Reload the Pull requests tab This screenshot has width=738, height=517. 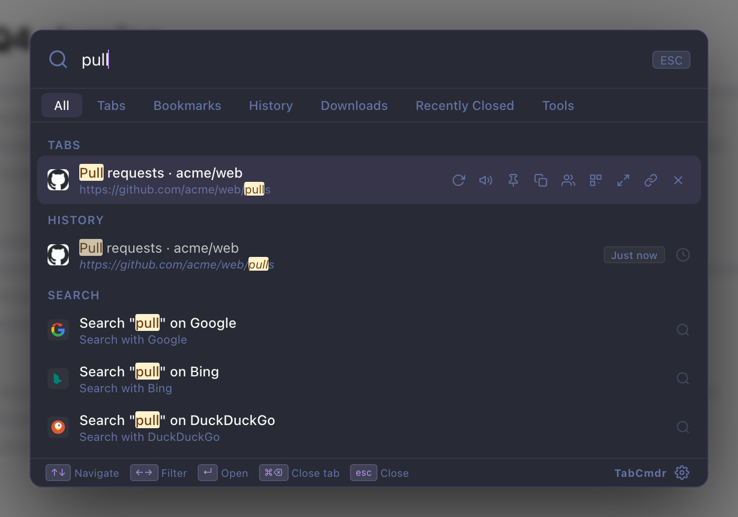coord(458,180)
